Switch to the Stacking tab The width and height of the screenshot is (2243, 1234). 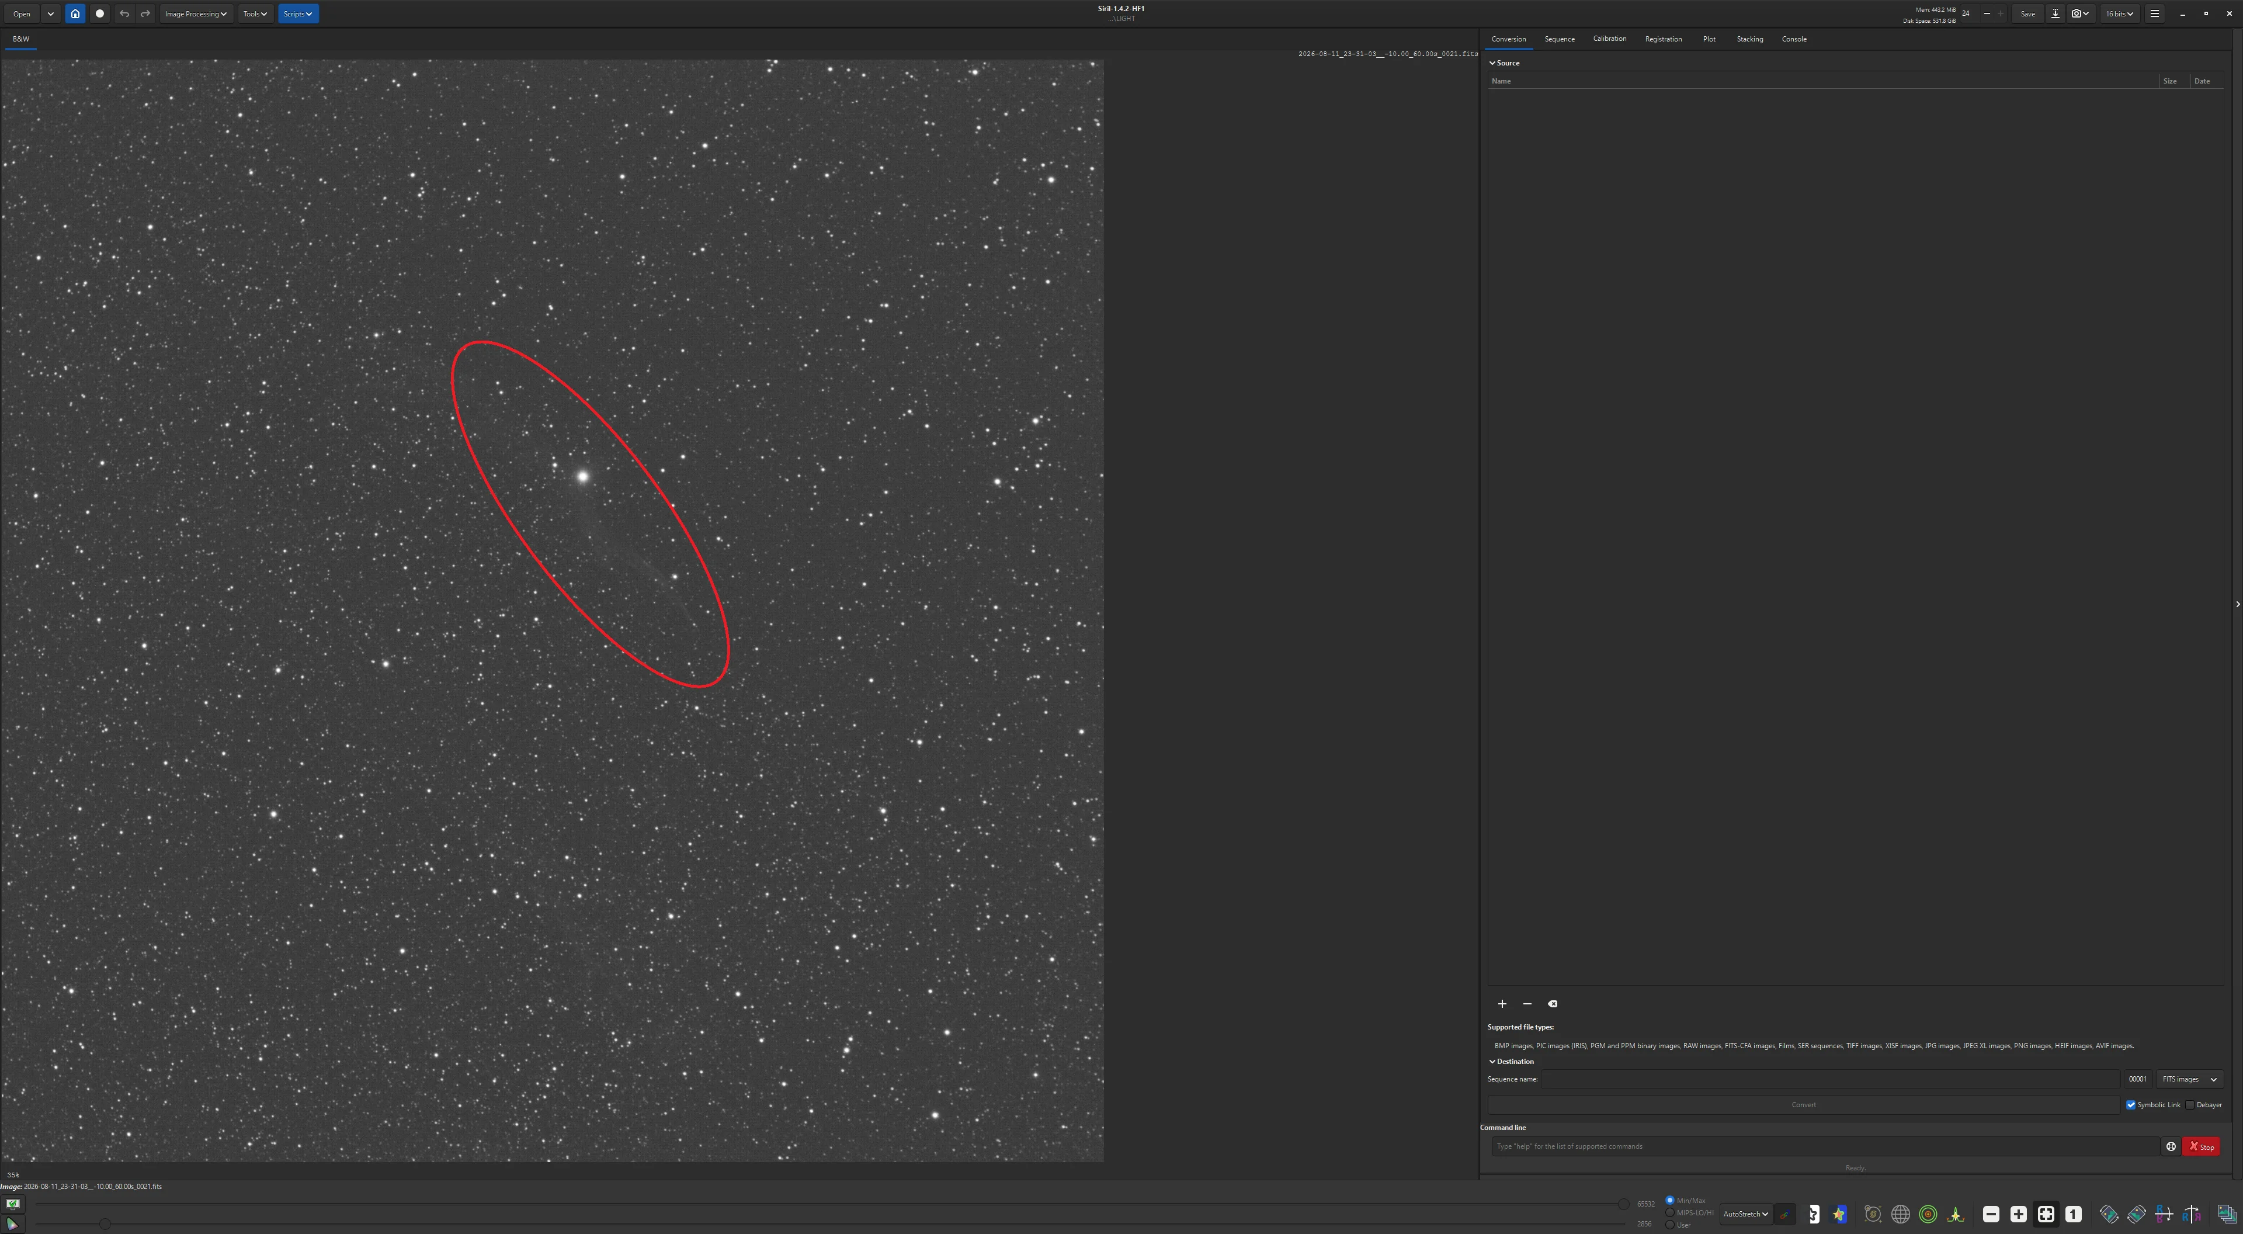click(1749, 39)
